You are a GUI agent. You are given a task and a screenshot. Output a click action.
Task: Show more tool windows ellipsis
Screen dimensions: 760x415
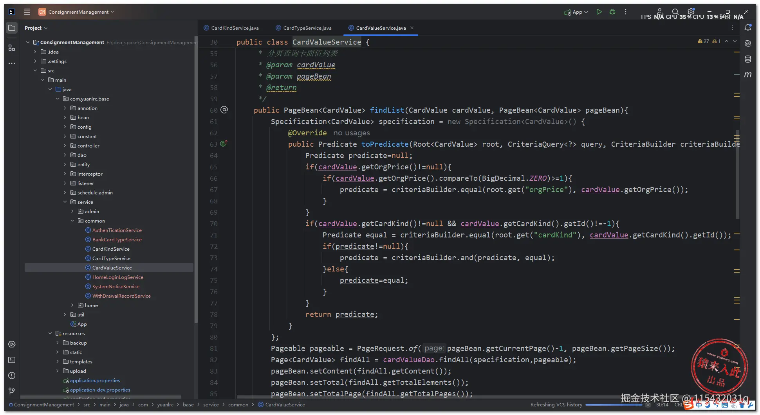click(12, 63)
